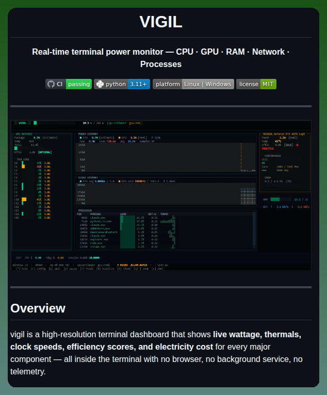The width and height of the screenshot is (327, 395).
Task: Click the '[b] baseline' hint in the screenshot
Action: pos(105,269)
